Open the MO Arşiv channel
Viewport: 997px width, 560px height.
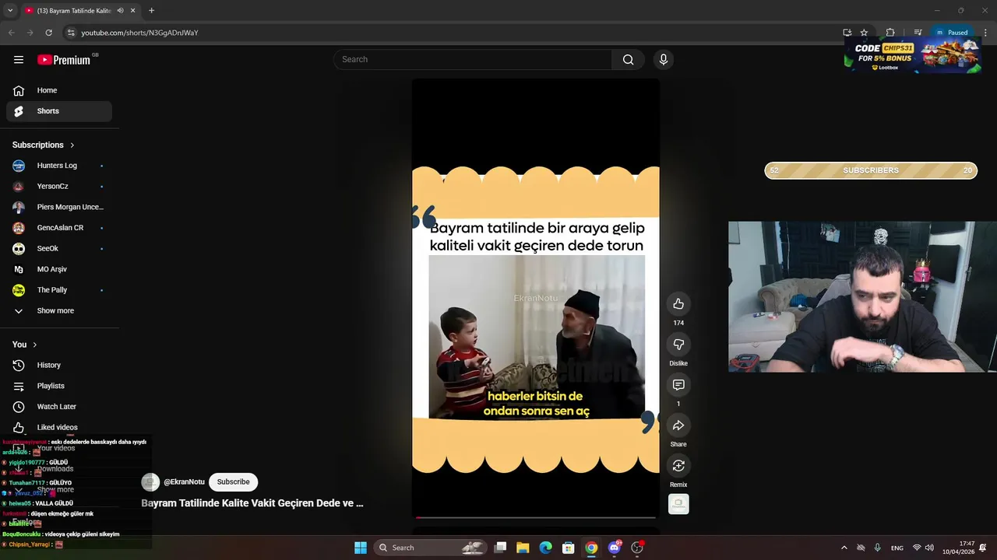tap(59, 269)
